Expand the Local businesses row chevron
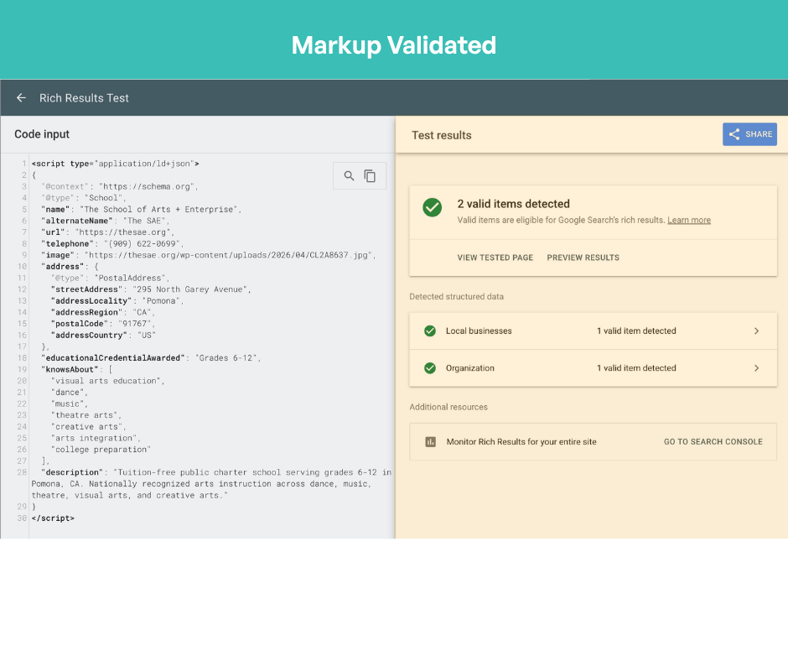The height and width of the screenshot is (661, 788). (756, 331)
